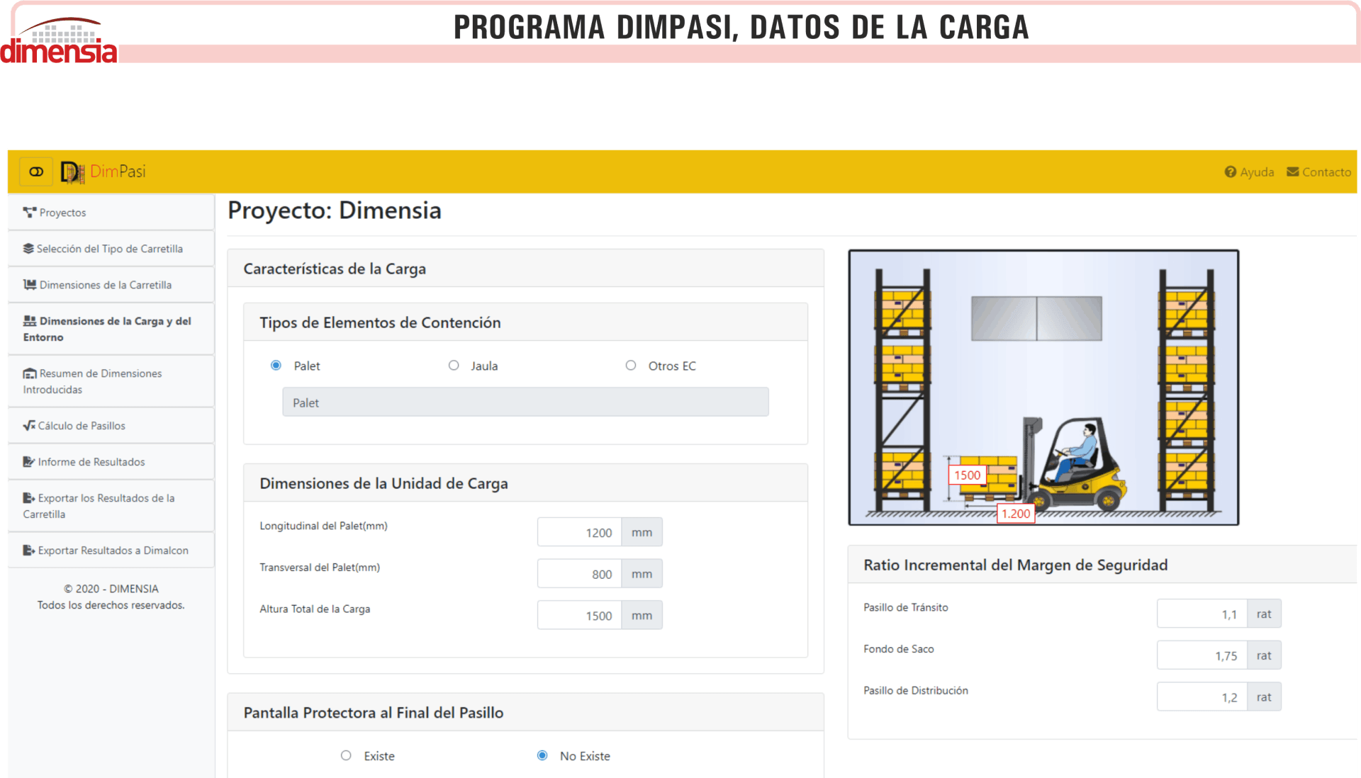Click the Ayuda help icon

click(x=1230, y=171)
